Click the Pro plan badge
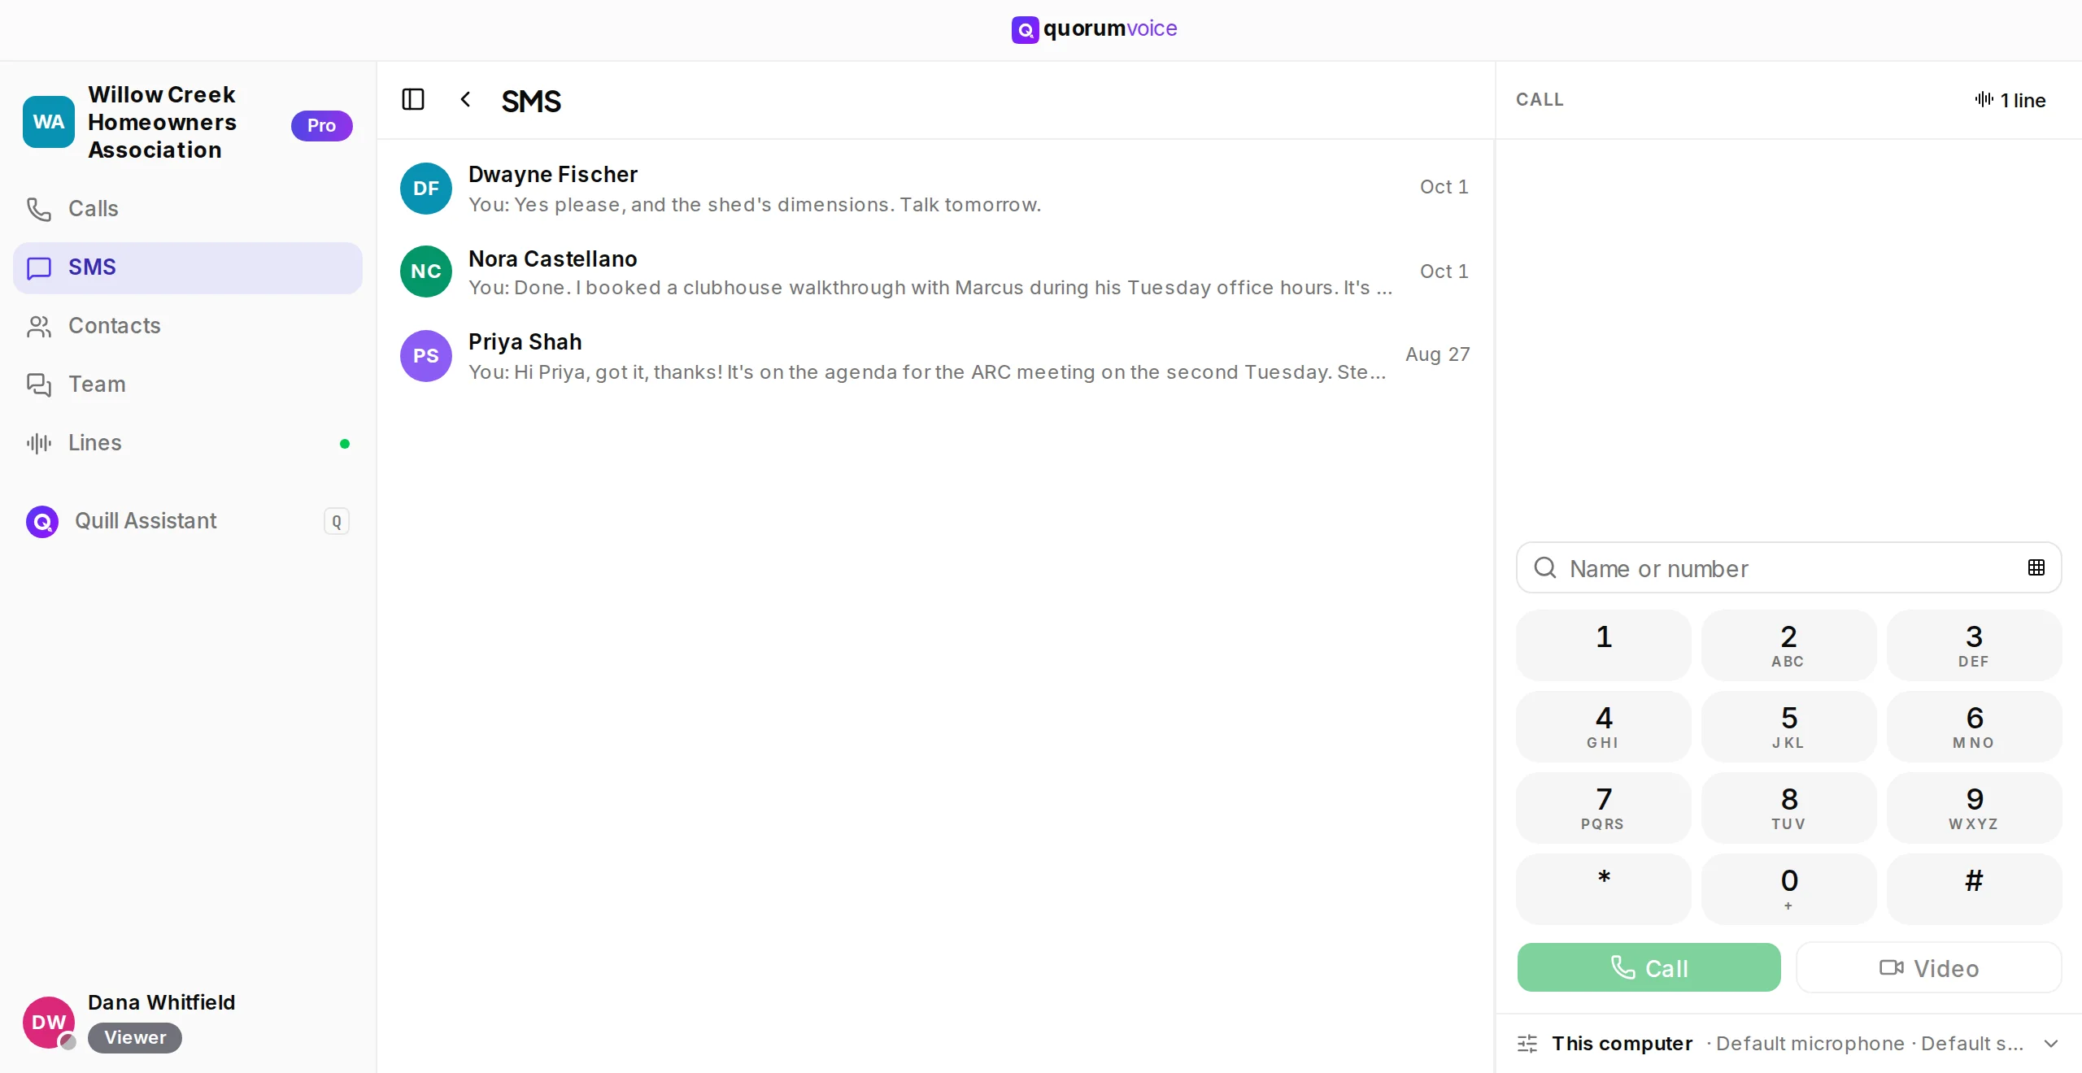This screenshot has height=1073, width=2082. pyautogui.click(x=322, y=125)
